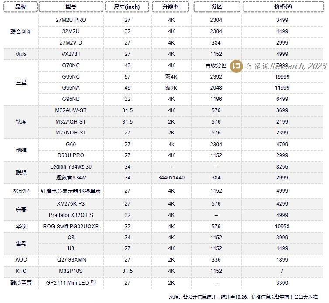Select the 3699 price cell
The height and width of the screenshot is (303, 329).
click(282, 110)
